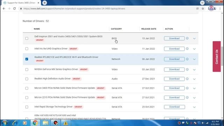Image resolution: width=224 pixels, height=126 pixels.
Task: Check the Intel Rapid Storage Technology Driver box
Action: tap(27, 107)
